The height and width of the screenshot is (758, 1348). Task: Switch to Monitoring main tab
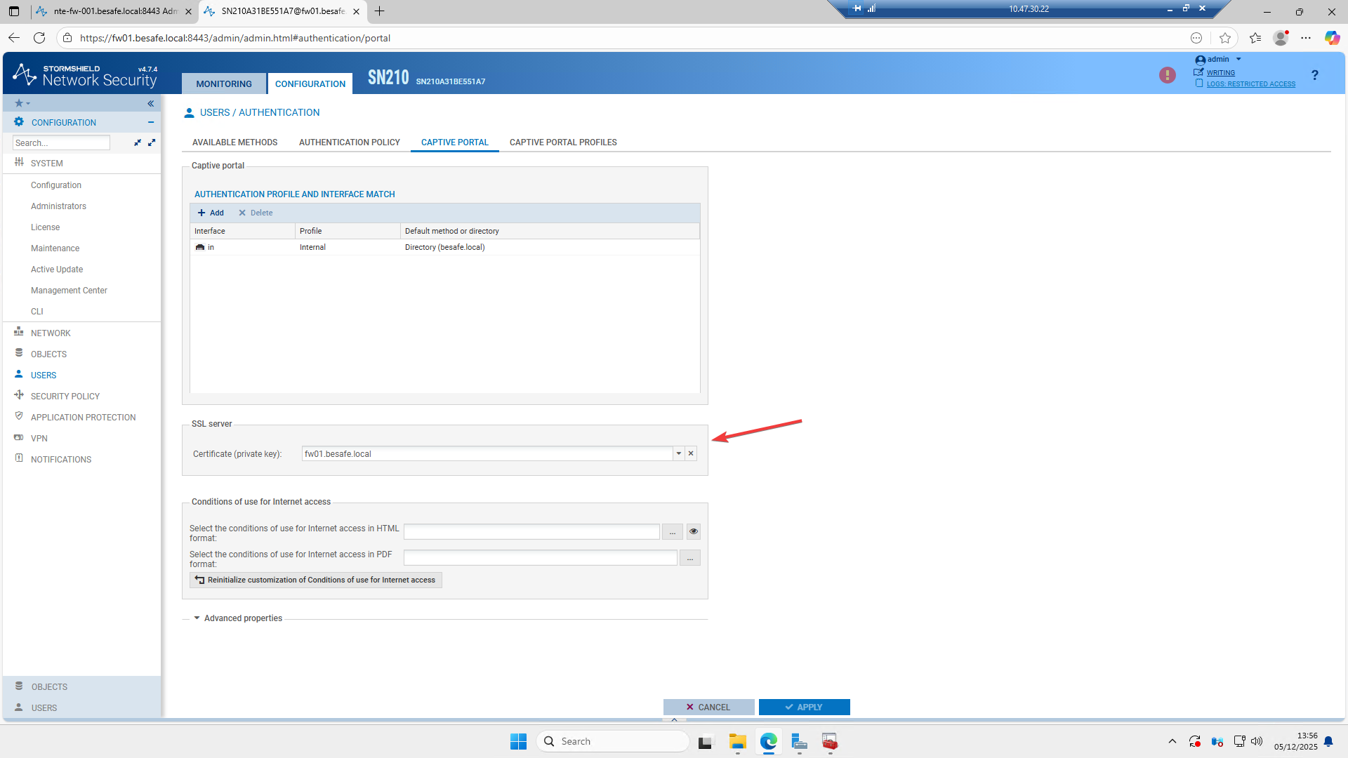(224, 84)
